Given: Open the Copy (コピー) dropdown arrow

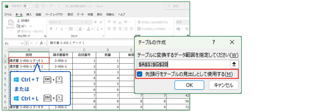Looking at the screenshot, I should (x=31, y=26).
